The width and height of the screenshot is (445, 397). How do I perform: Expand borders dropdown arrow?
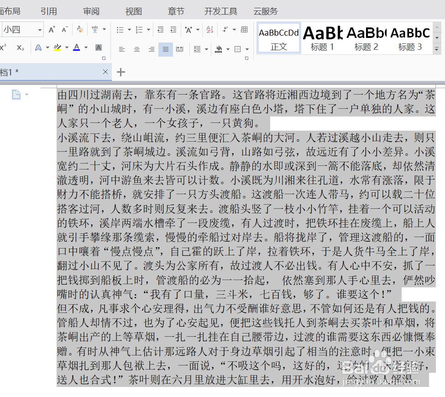[x=247, y=49]
